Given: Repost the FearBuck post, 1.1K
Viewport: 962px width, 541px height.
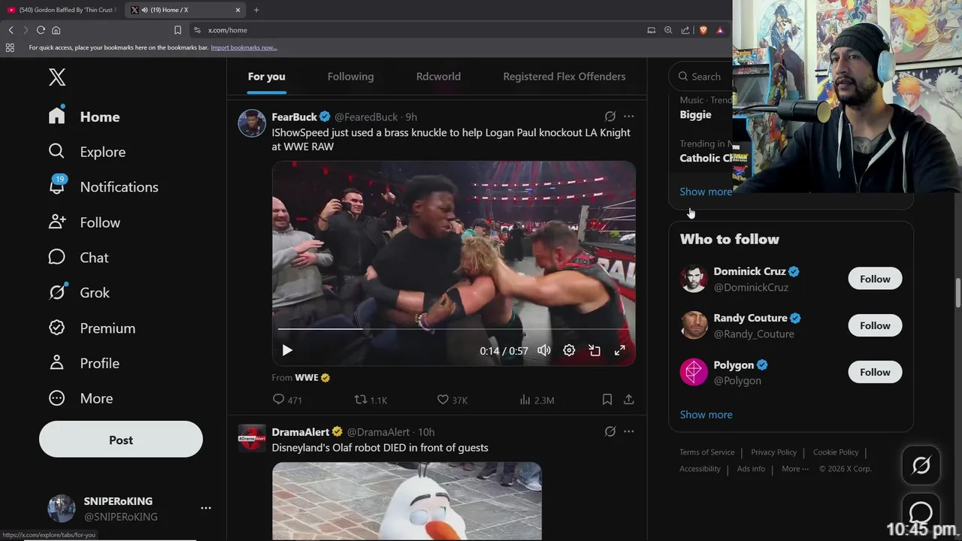Looking at the screenshot, I should click(371, 400).
